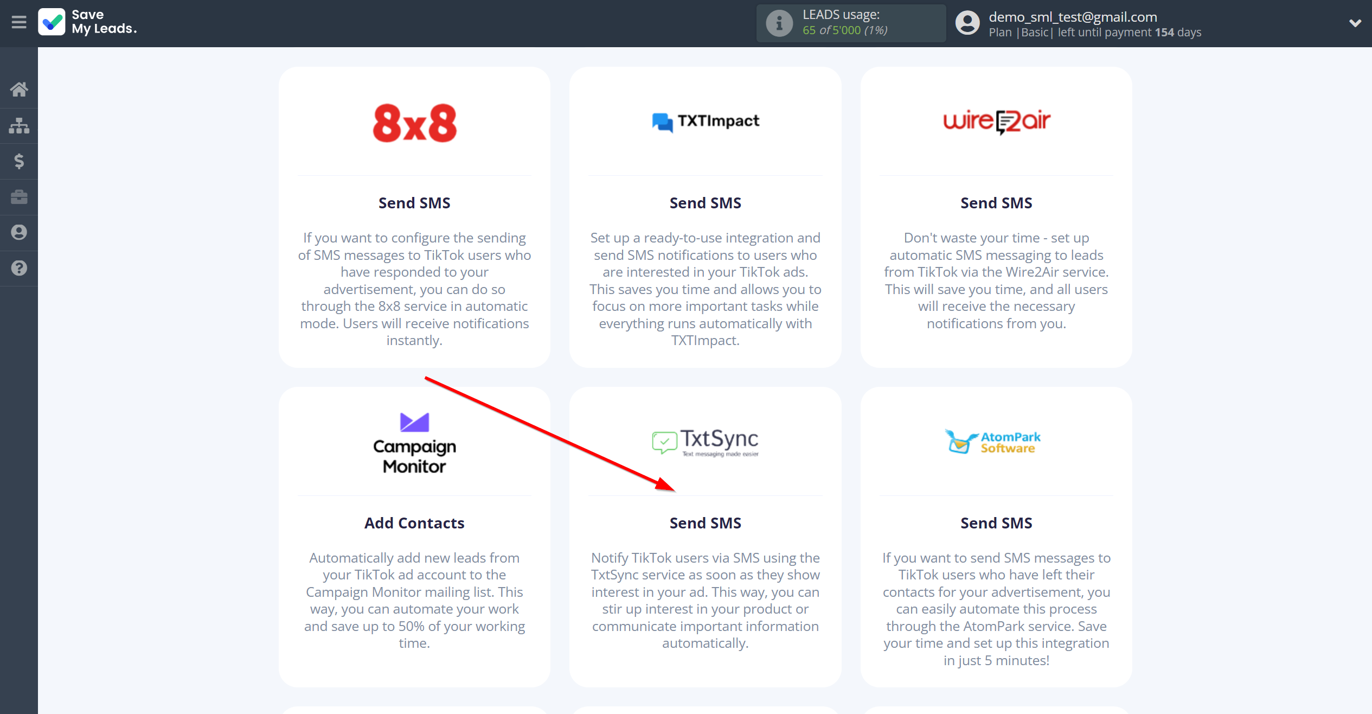Click Send SMS under 8x8
Viewport: 1372px width, 714px height.
pyautogui.click(x=415, y=203)
